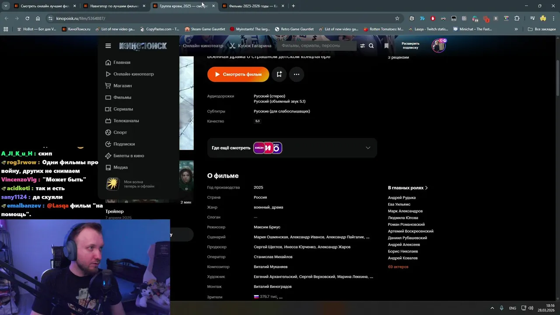Open actor 'Ева Уильямс' page
This screenshot has width=560, height=315.
coord(399,204)
